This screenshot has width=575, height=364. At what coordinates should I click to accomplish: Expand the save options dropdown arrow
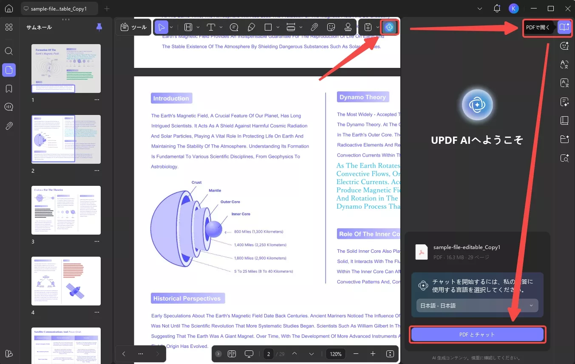(x=378, y=27)
